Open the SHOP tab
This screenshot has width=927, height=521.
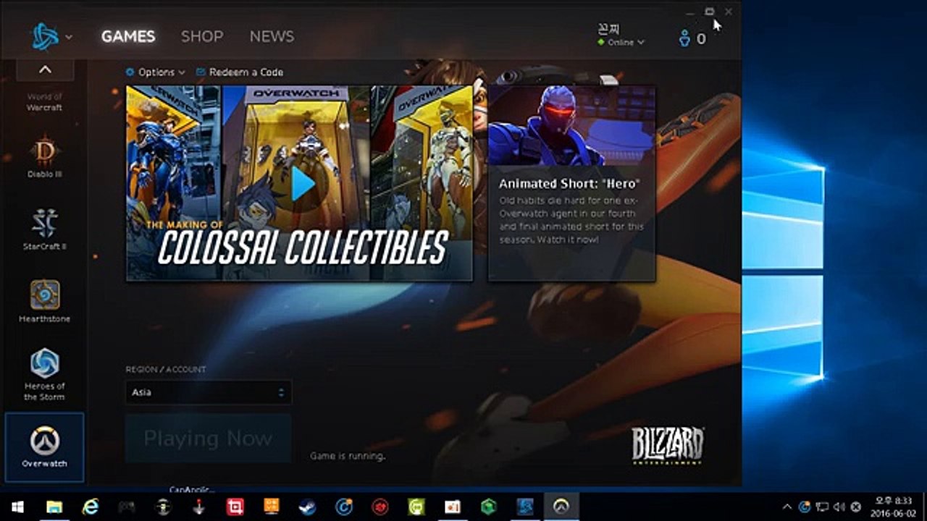coord(202,36)
